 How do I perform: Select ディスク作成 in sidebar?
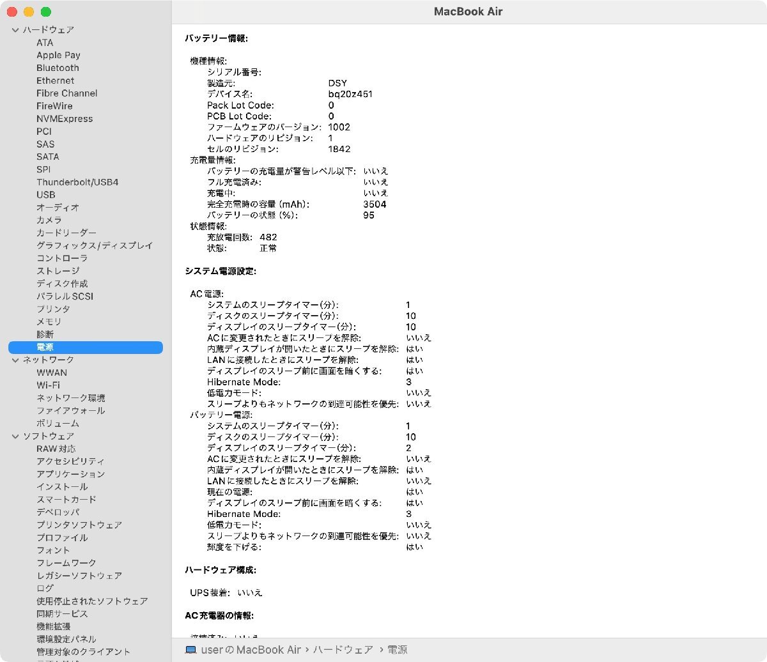pyautogui.click(x=62, y=284)
